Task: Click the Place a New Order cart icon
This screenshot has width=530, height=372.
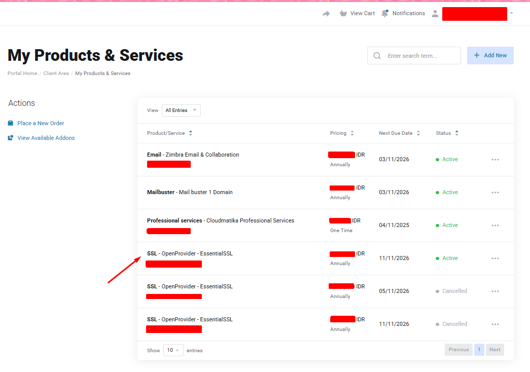Action: 11,123
